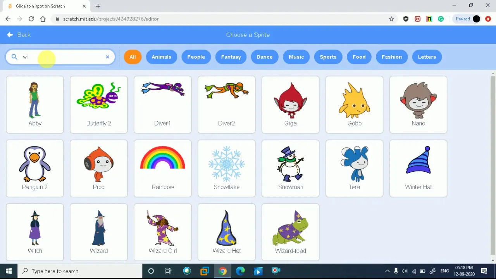Open the taskbar clock and date

tap(464, 271)
